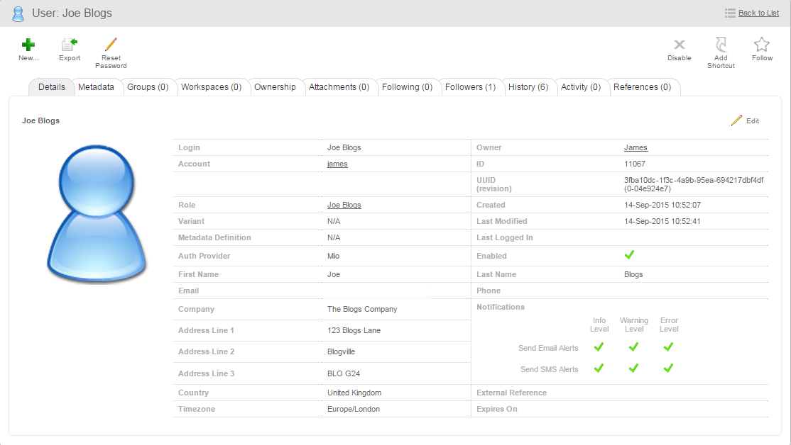Open the Edit pencil icon
The width and height of the screenshot is (791, 445).
(x=736, y=120)
